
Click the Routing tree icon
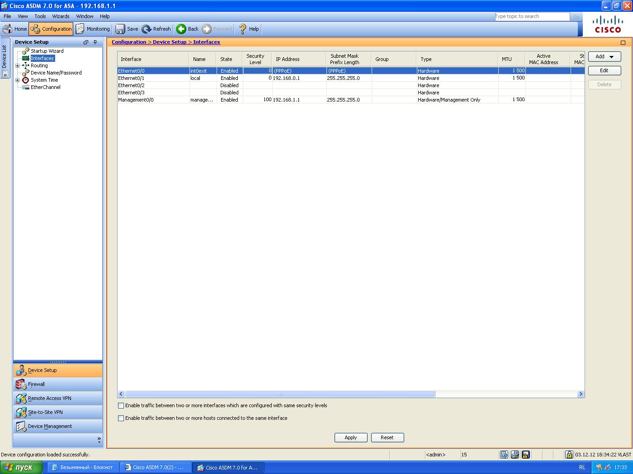[26, 65]
